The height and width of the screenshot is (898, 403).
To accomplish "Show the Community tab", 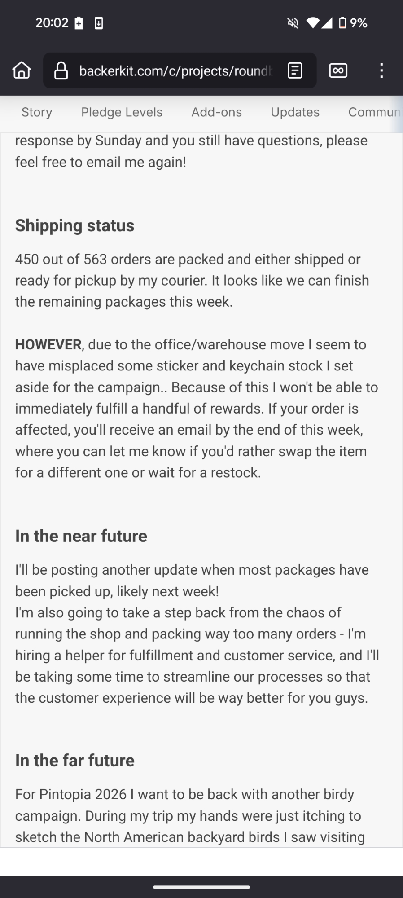I will tap(374, 112).
